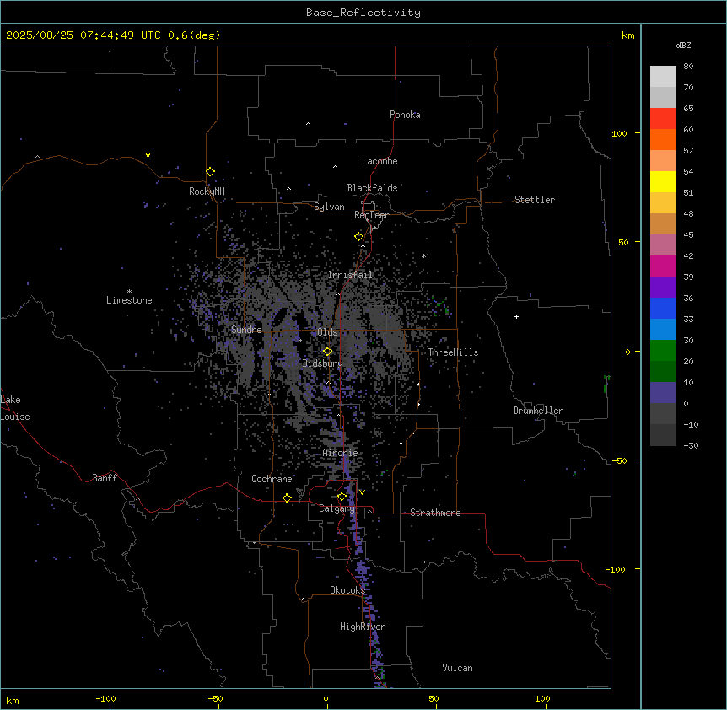Image resolution: width=727 pixels, height=710 pixels.
Task: Pick the purple 36-39 dBZ legend swatch
Action: coord(663,287)
